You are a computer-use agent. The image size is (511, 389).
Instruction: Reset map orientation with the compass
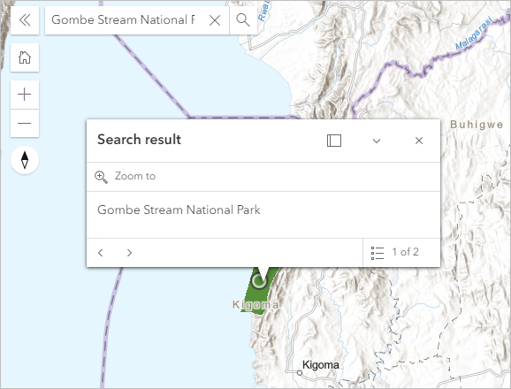point(25,160)
